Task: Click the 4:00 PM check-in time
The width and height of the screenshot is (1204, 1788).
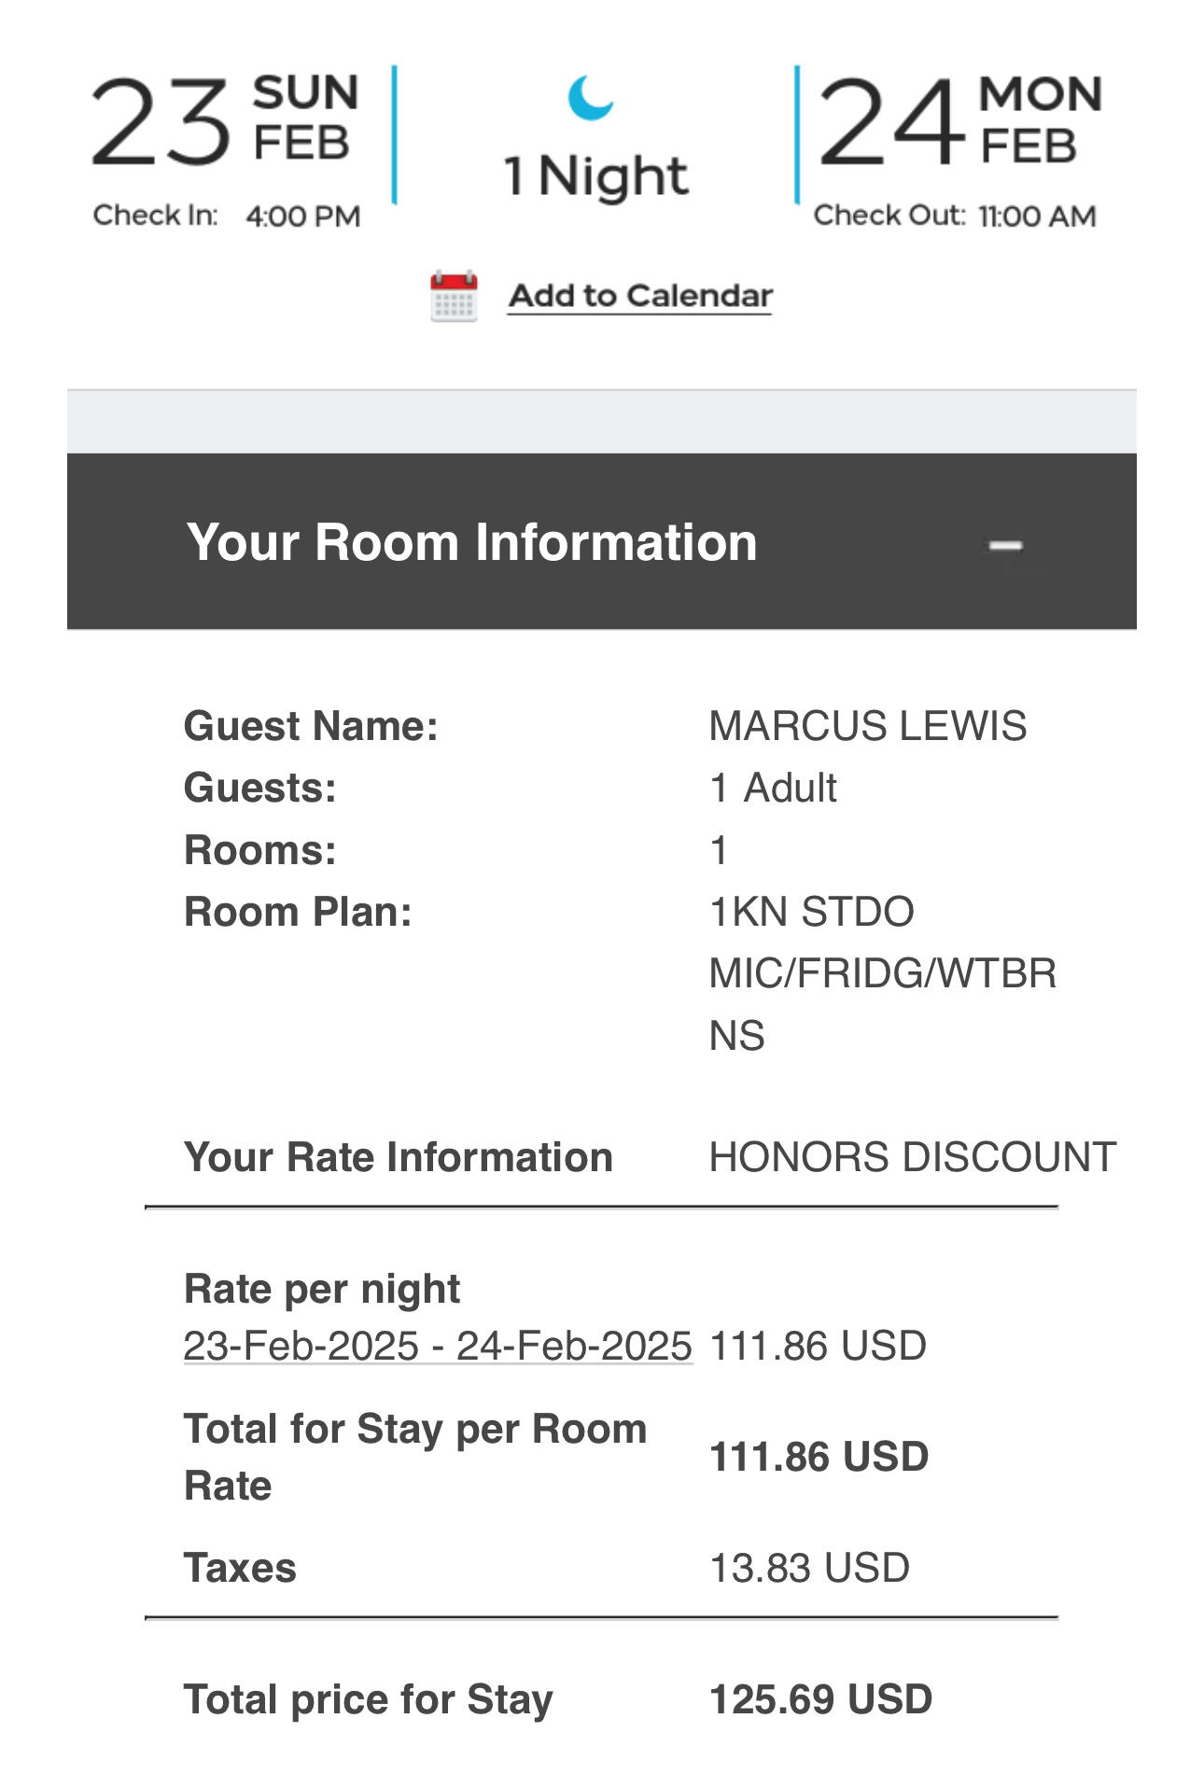Action: [303, 217]
